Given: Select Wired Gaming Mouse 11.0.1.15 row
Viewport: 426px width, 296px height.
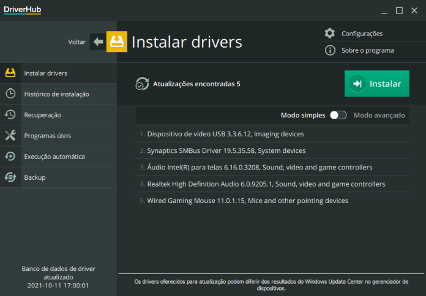Looking at the screenshot, I should (x=272, y=201).
